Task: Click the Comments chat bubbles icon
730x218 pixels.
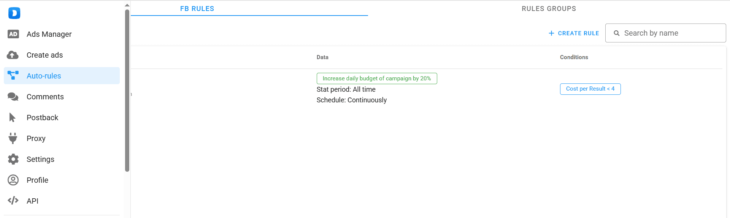Action: click(x=13, y=97)
